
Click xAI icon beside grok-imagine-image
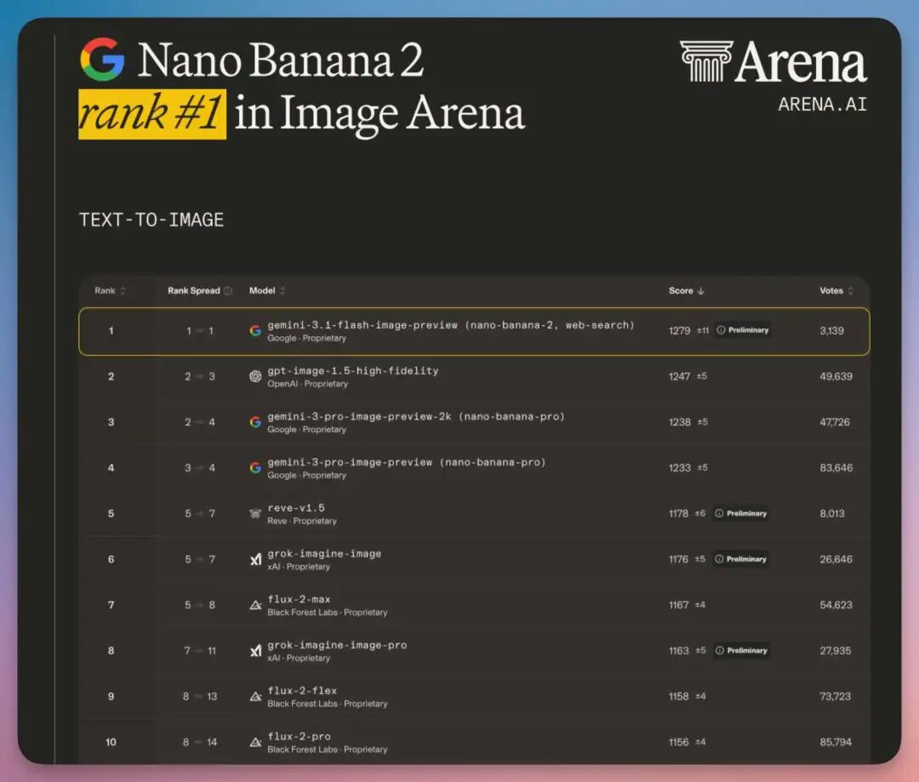255,560
